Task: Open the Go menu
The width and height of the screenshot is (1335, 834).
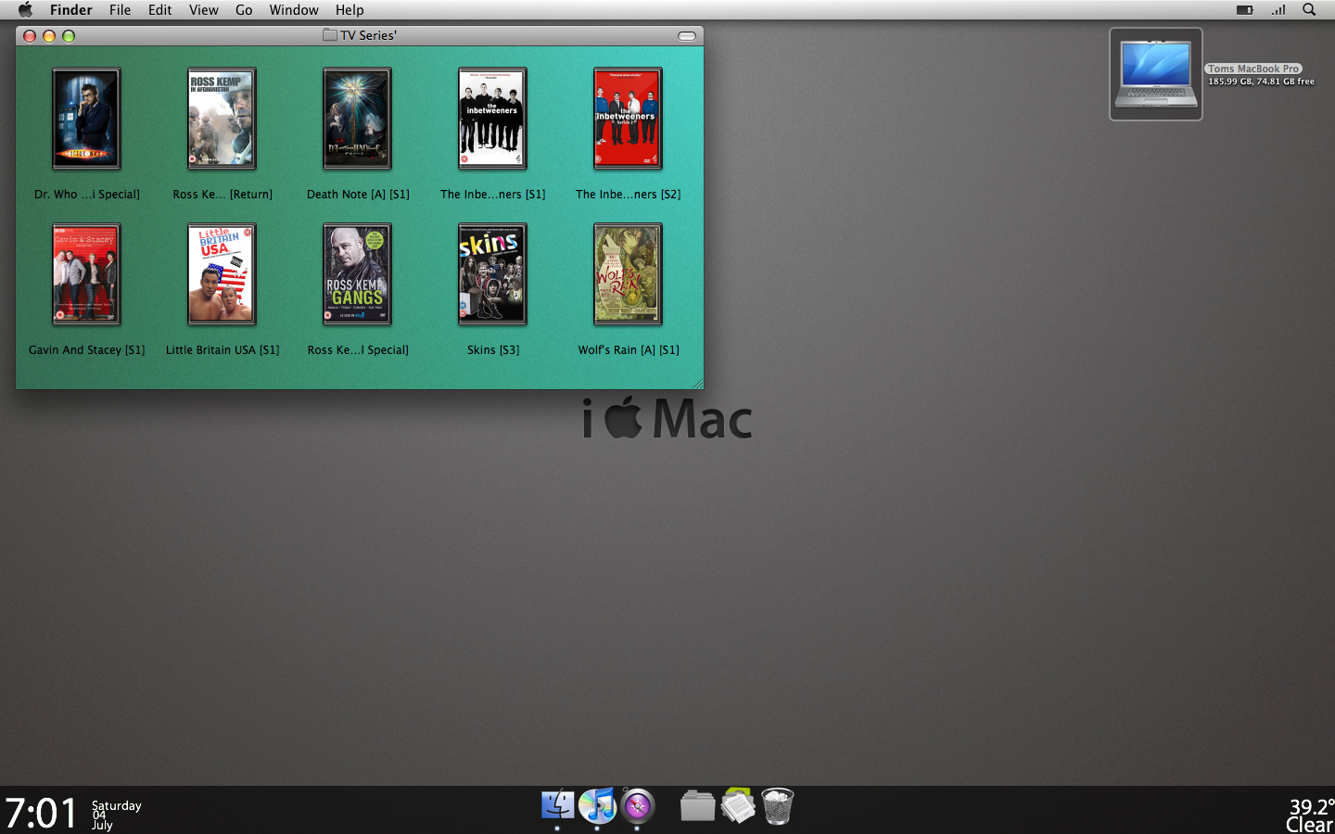Action: click(x=244, y=9)
